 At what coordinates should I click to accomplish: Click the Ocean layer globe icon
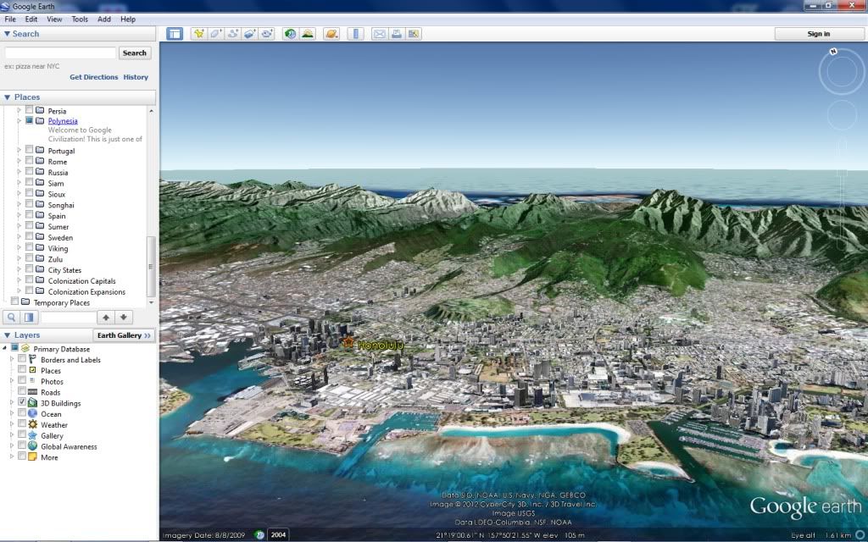[33, 413]
